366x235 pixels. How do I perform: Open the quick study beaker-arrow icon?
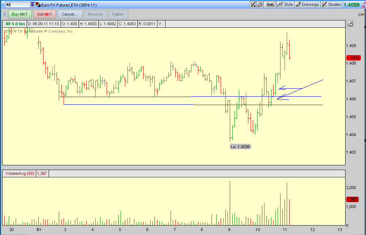[x=253, y=4]
